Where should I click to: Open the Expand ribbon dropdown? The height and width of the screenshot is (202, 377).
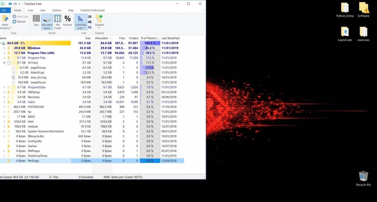click(x=99, y=22)
